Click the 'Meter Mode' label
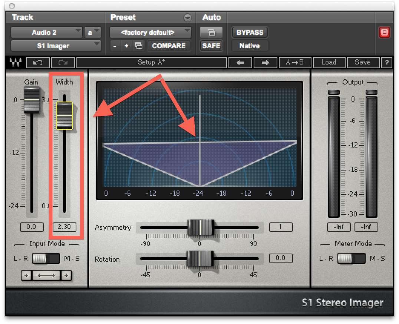The height and width of the screenshot is (324, 399). 353,244
